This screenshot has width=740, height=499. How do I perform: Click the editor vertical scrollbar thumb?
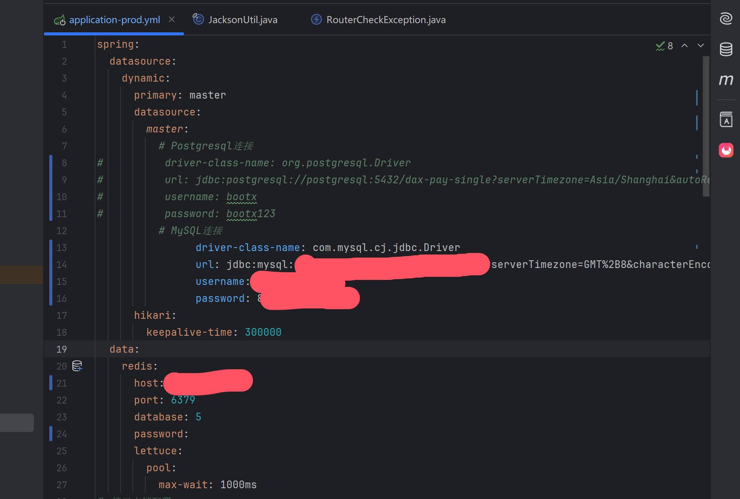tap(706, 126)
